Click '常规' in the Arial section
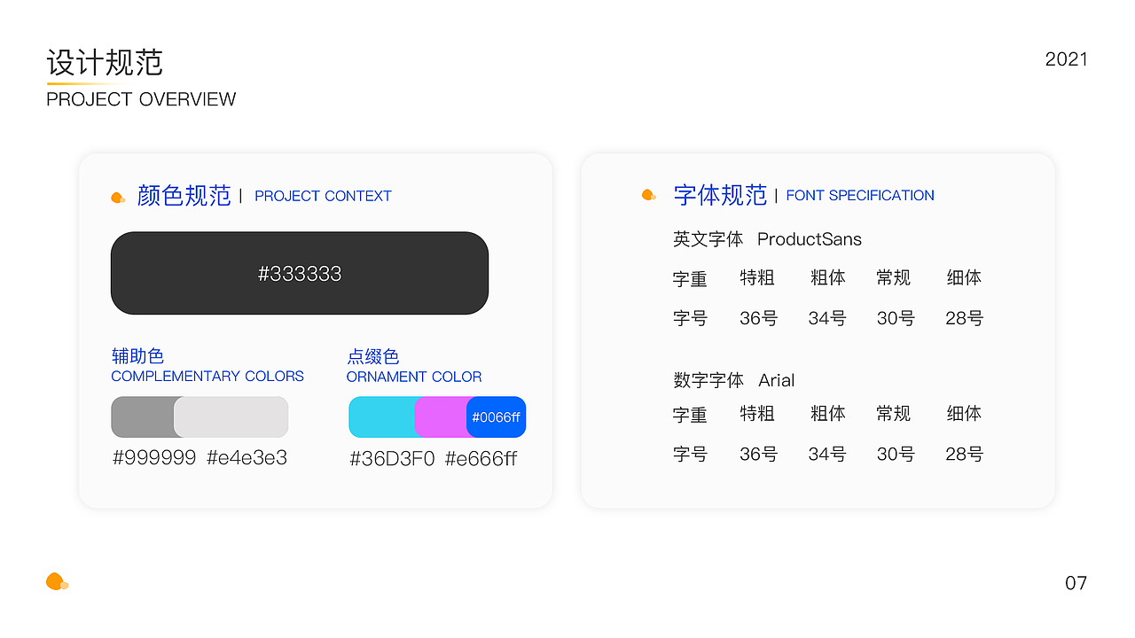This screenshot has width=1135, height=638. 894,414
